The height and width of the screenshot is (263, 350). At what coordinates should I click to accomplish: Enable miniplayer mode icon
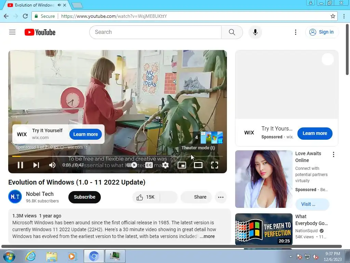[x=182, y=165]
